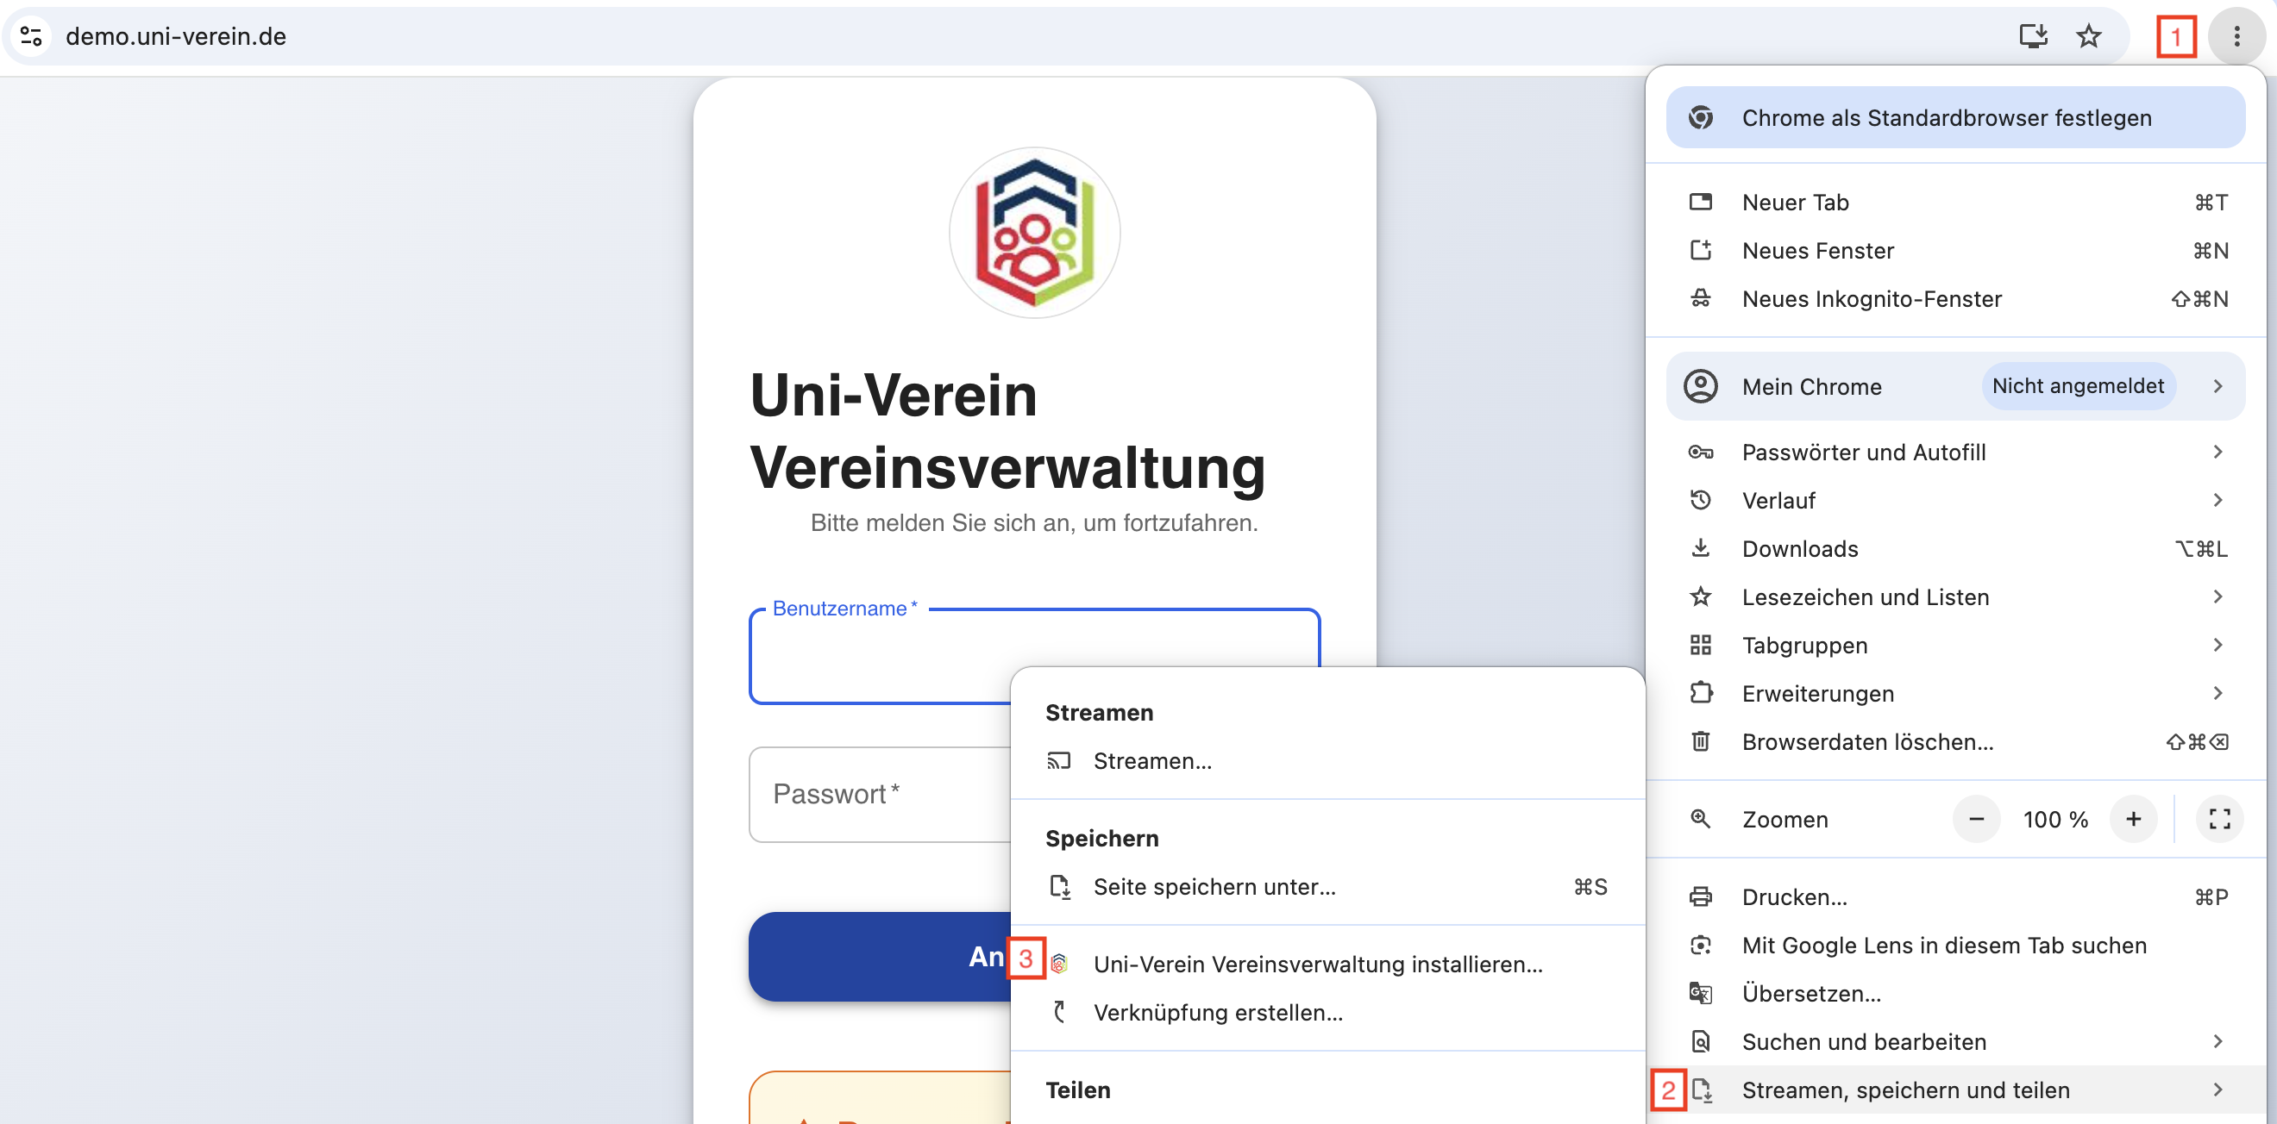This screenshot has height=1124, width=2277.
Task: Click the printer icon next to Drucken
Action: (x=1700, y=897)
